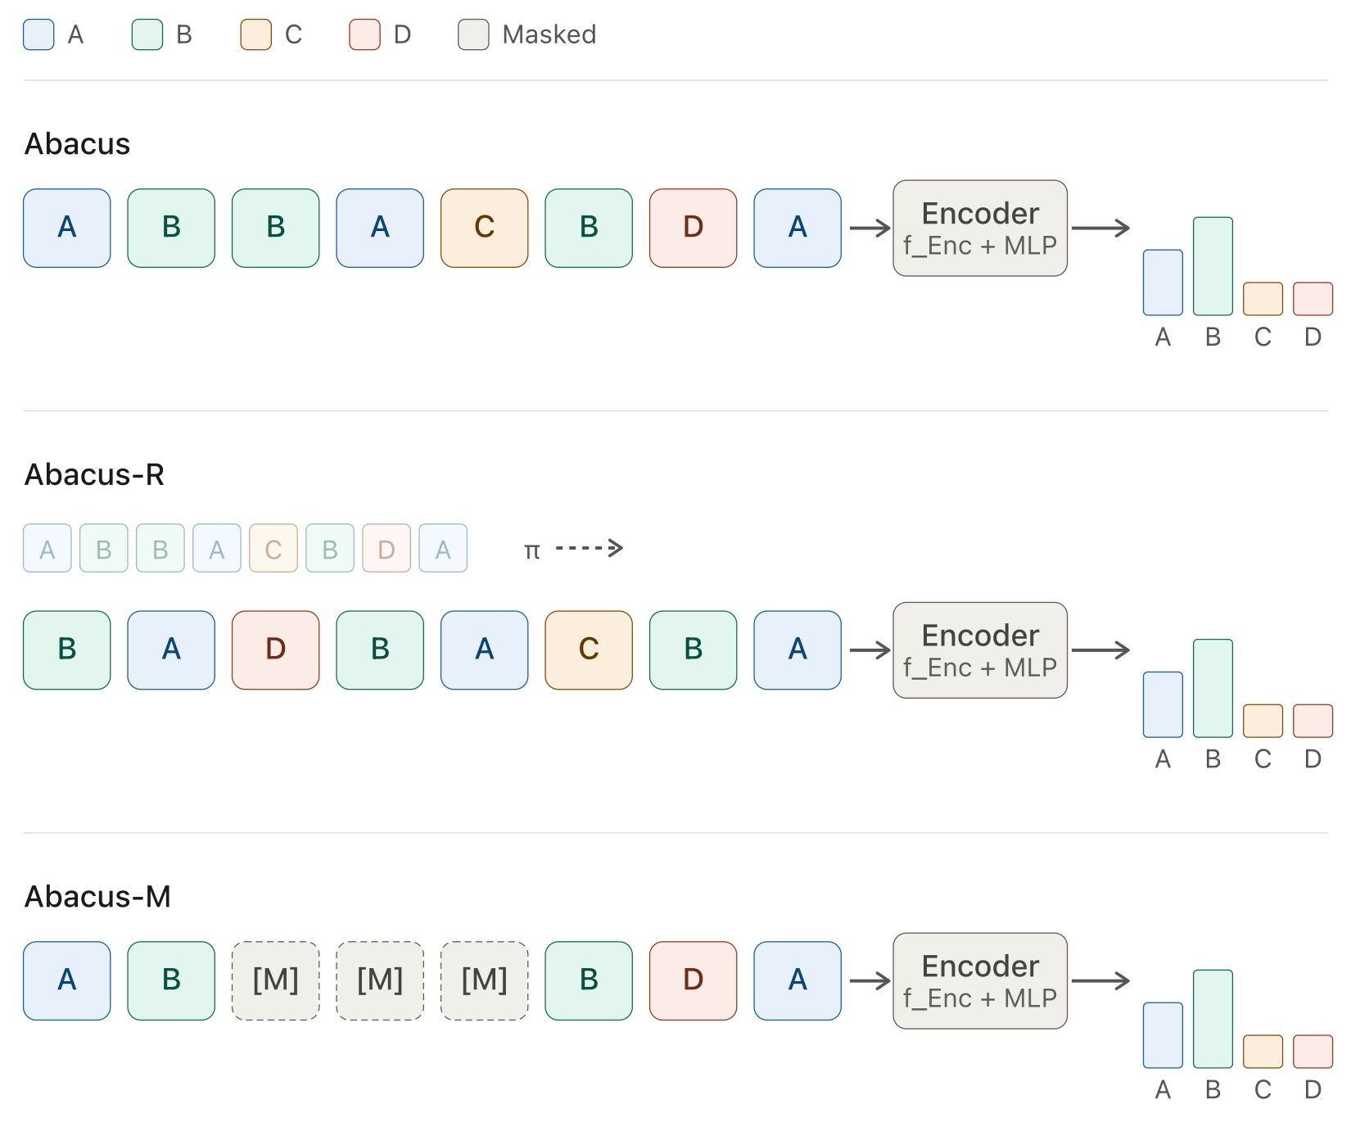Click the red D token in Abacus-M row

[x=693, y=980]
